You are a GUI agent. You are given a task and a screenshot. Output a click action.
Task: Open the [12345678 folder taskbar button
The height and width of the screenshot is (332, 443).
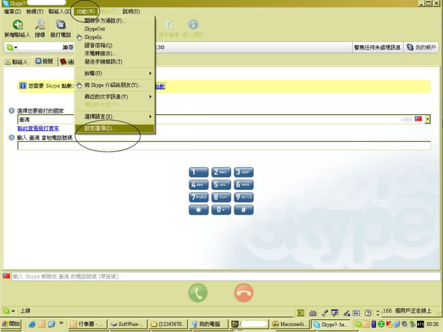click(168, 324)
